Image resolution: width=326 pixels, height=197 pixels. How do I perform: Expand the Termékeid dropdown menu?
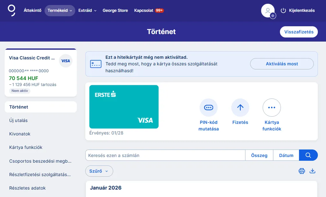[60, 10]
